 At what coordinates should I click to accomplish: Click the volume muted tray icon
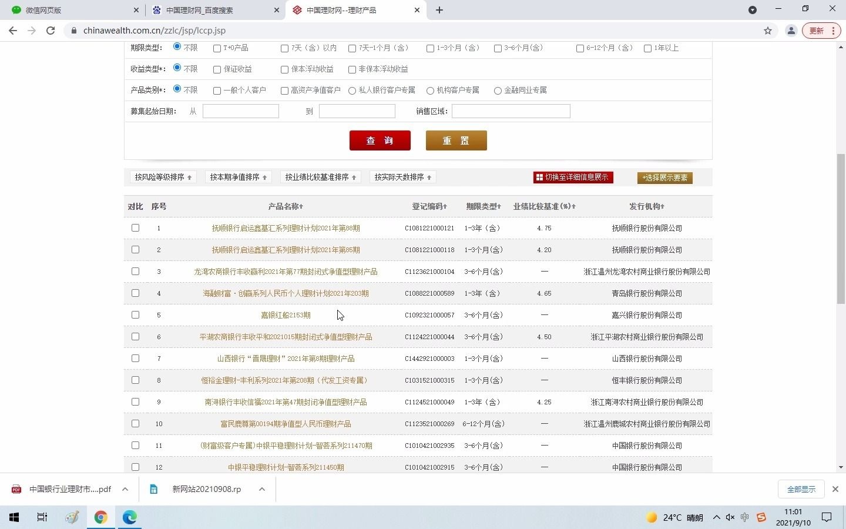coord(730,517)
